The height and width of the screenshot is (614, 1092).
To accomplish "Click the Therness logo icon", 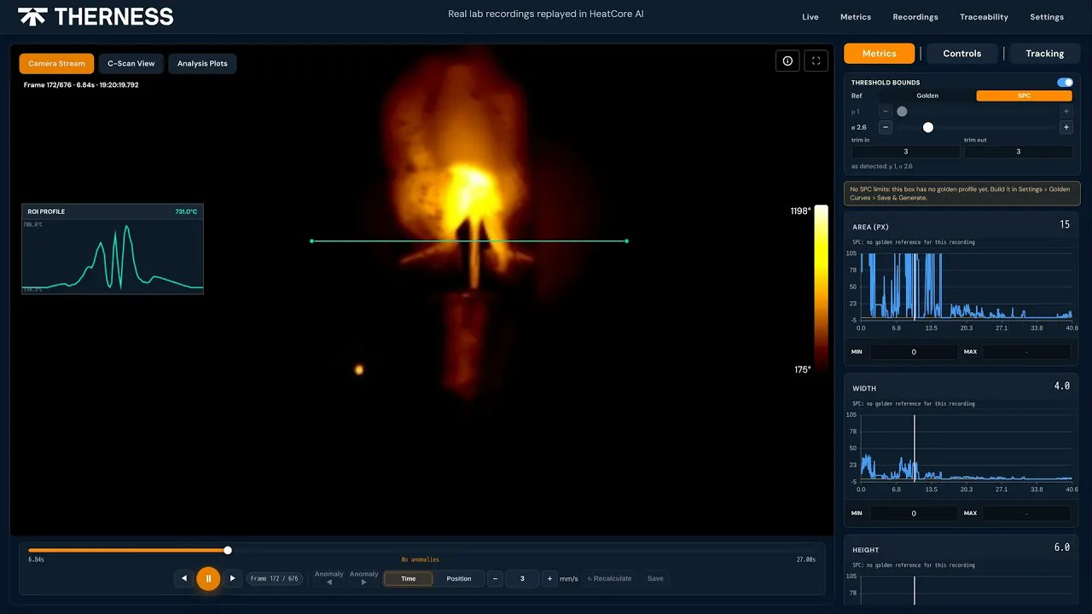I will point(32,16).
